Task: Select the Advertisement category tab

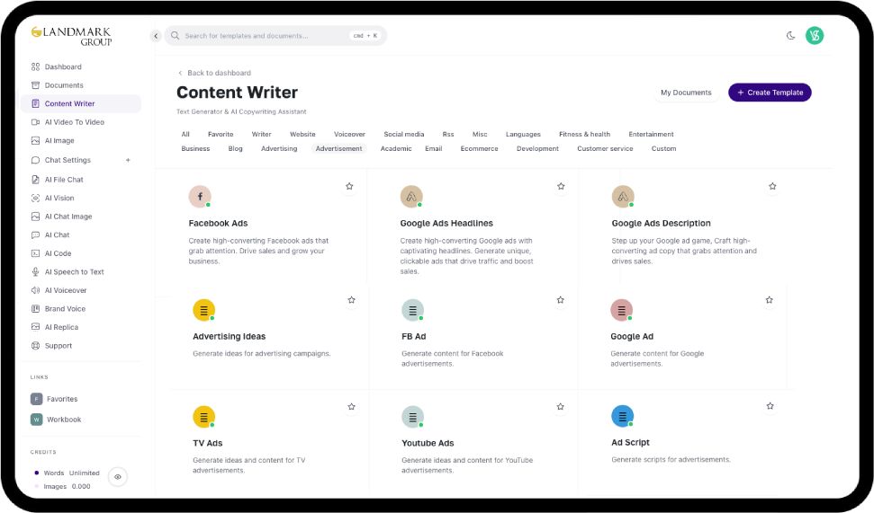Action: point(339,148)
